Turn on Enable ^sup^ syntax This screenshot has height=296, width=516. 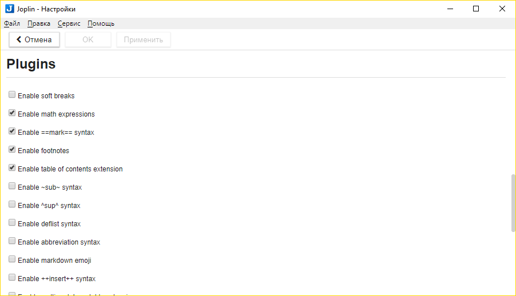pos(12,204)
